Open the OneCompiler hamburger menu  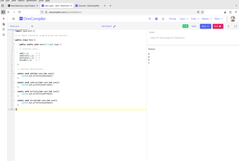pyautogui.click(x=13, y=19)
